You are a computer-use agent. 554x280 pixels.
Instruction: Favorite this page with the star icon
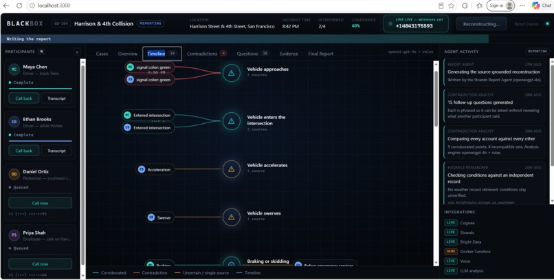pyautogui.click(x=451, y=6)
